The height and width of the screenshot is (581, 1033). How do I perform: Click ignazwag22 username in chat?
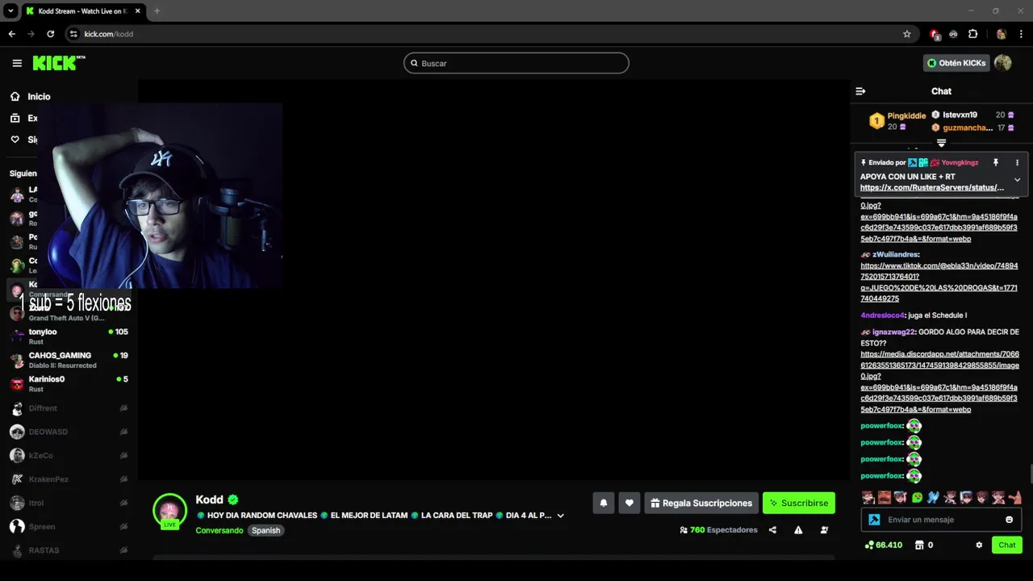tap(894, 332)
